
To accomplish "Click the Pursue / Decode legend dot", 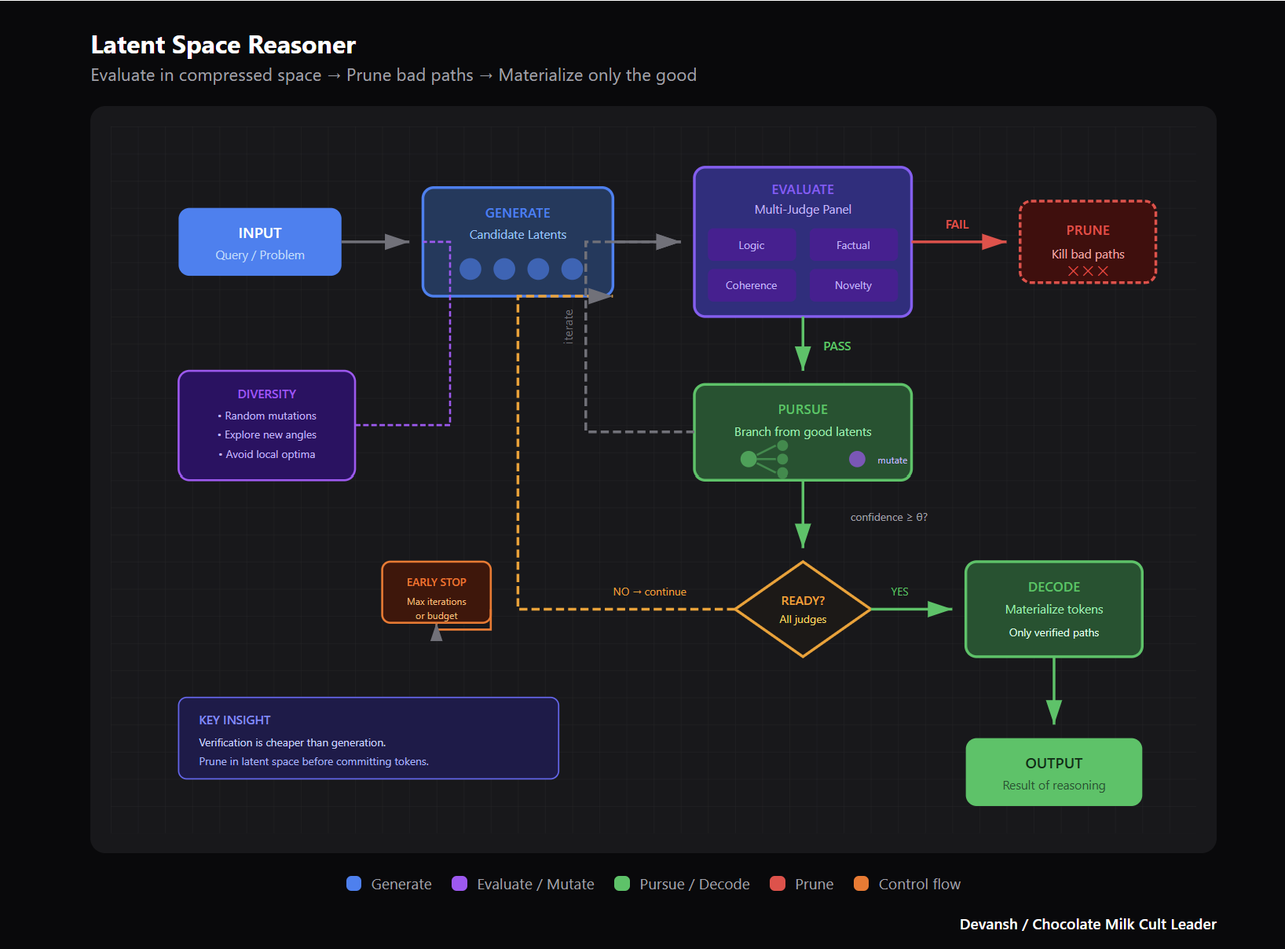I will click(x=623, y=884).
